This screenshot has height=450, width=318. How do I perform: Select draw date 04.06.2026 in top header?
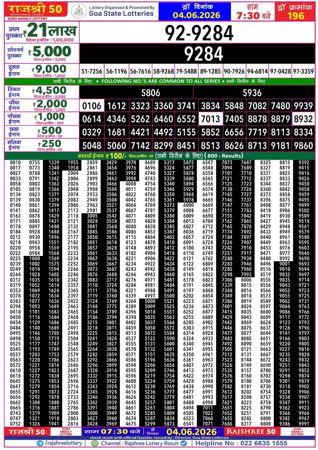[x=197, y=15]
